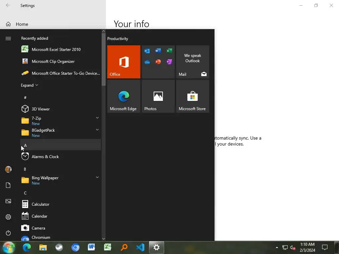Open PowerPoint icon in Office apps tile
The image size is (339, 254).
coord(158,62)
